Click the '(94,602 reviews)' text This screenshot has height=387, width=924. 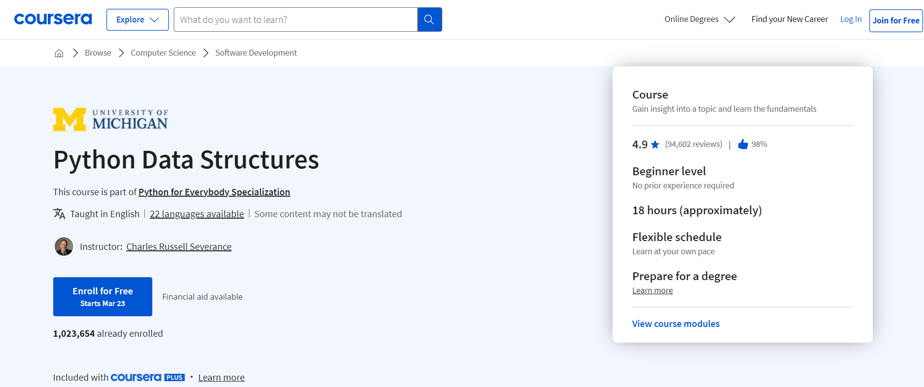click(694, 144)
